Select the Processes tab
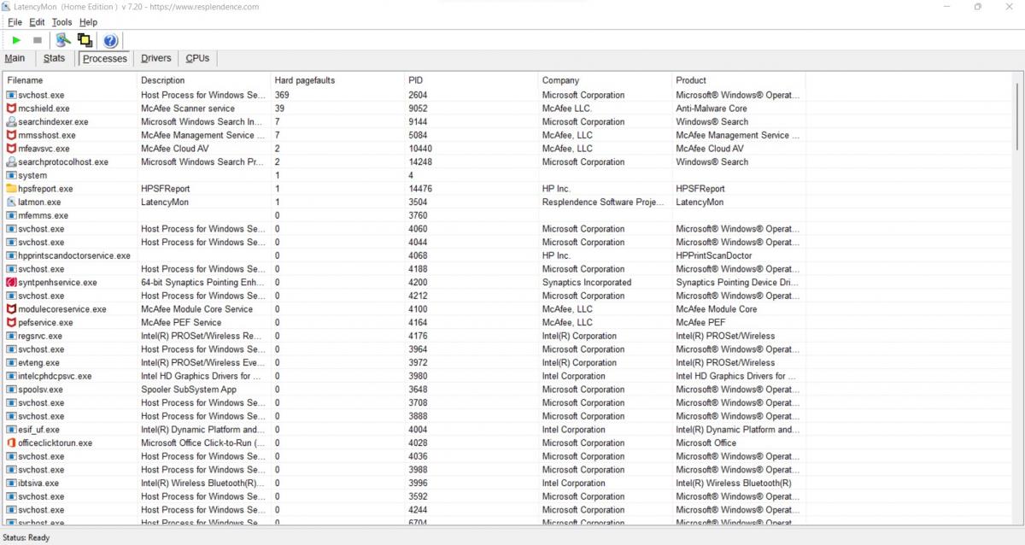This screenshot has height=545, width=1025. click(105, 59)
